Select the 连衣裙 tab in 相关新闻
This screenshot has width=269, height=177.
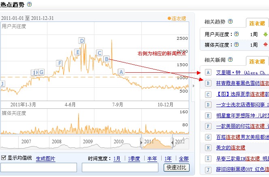click(257, 61)
